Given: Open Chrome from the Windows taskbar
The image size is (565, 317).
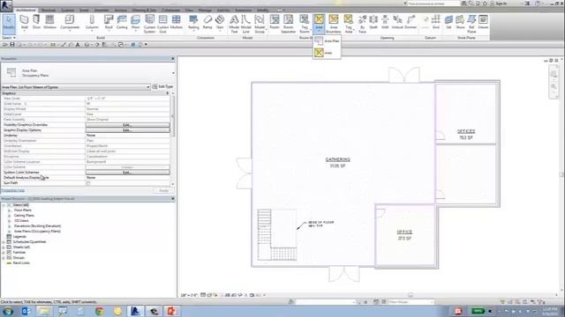Looking at the screenshot, I should (x=100, y=311).
